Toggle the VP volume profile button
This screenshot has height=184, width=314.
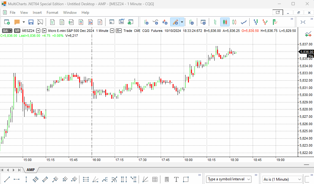pyautogui.click(x=17, y=31)
